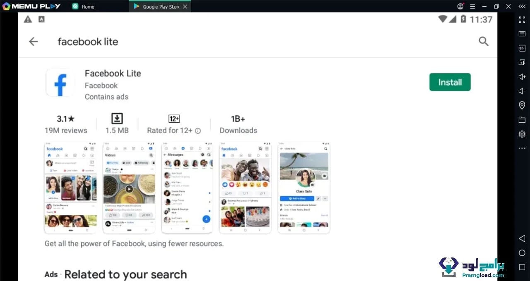Open the shared folder icon
This screenshot has width=530, height=281.
(522, 120)
